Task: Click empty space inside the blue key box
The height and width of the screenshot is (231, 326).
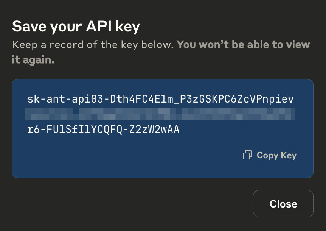Action: tap(113, 159)
